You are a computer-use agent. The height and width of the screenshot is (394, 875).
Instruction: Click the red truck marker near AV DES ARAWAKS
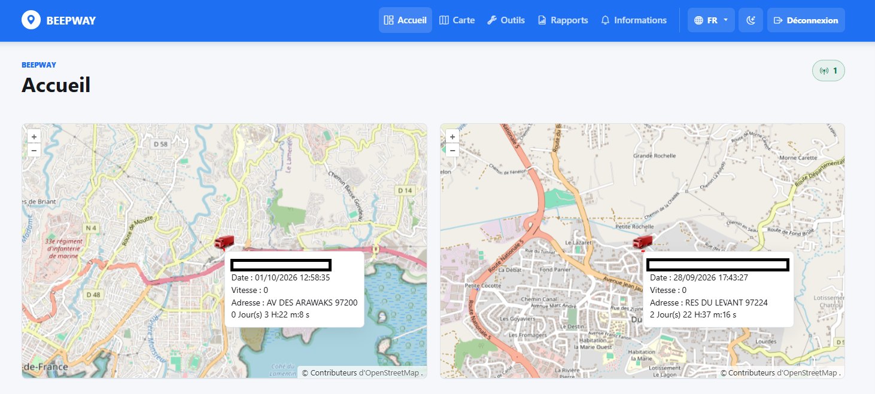coord(224,242)
